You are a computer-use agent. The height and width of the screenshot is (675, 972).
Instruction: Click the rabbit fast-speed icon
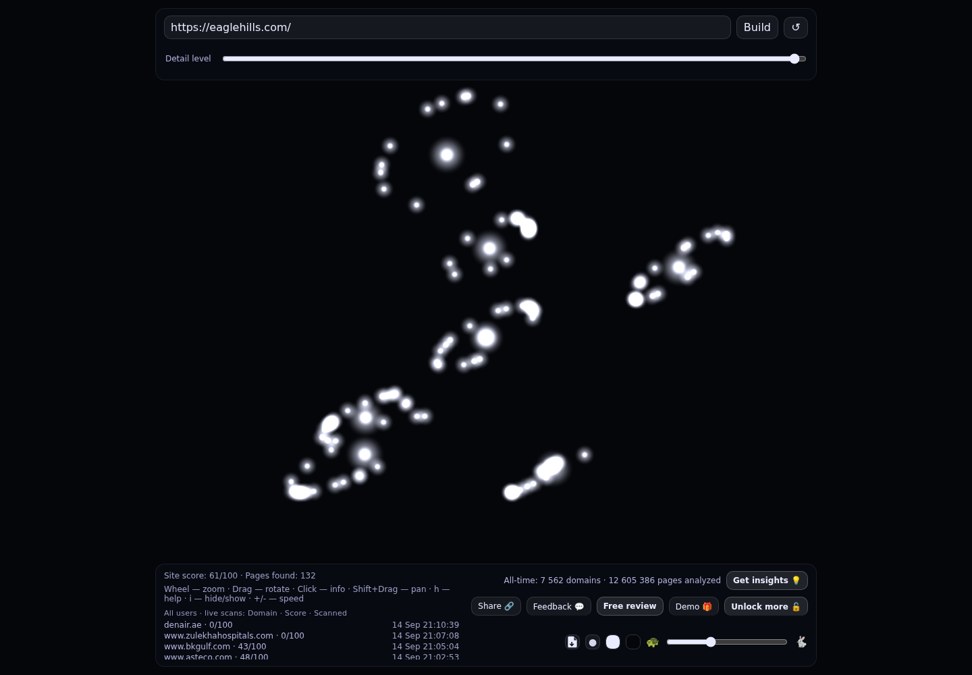(x=801, y=642)
